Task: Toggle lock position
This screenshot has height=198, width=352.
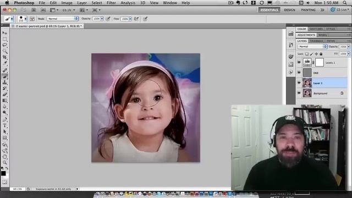Action: [x=316, y=54]
